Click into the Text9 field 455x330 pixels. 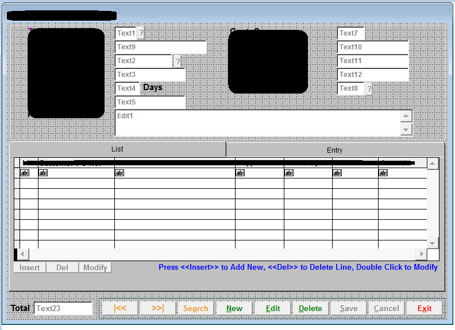[x=161, y=47]
